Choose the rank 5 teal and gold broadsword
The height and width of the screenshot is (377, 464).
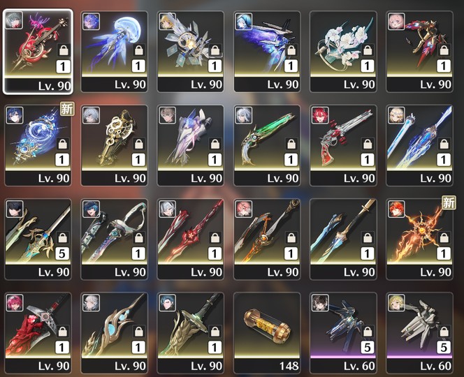38,239
